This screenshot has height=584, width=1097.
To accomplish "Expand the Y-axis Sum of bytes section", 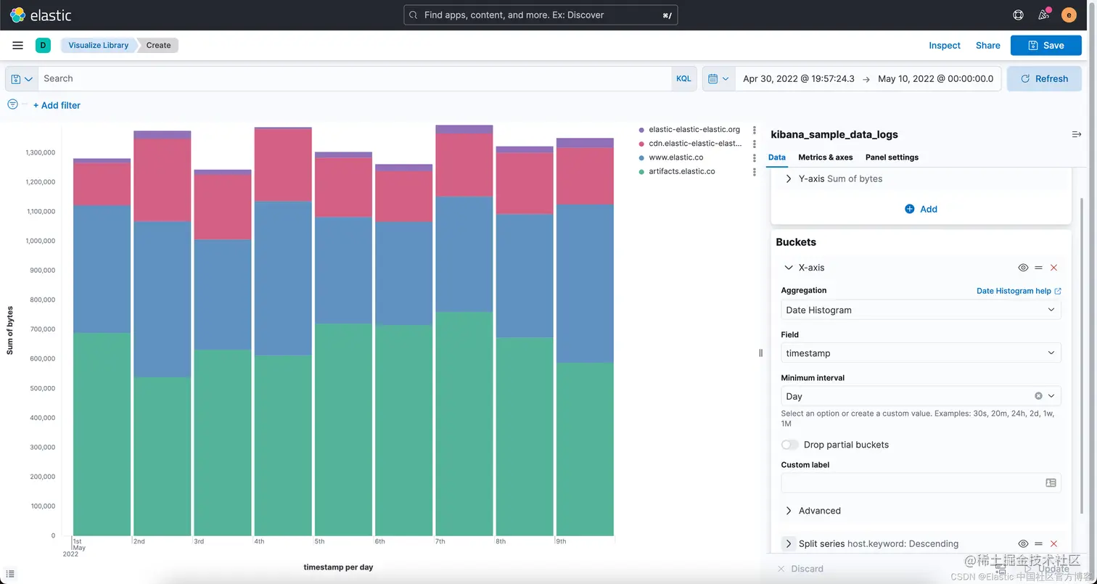I will [x=789, y=178].
